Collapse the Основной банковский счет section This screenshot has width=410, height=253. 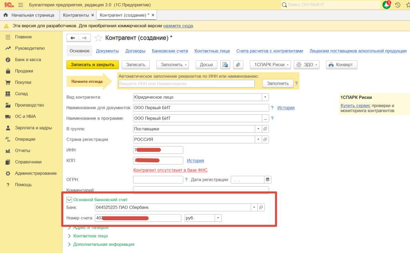point(69,199)
